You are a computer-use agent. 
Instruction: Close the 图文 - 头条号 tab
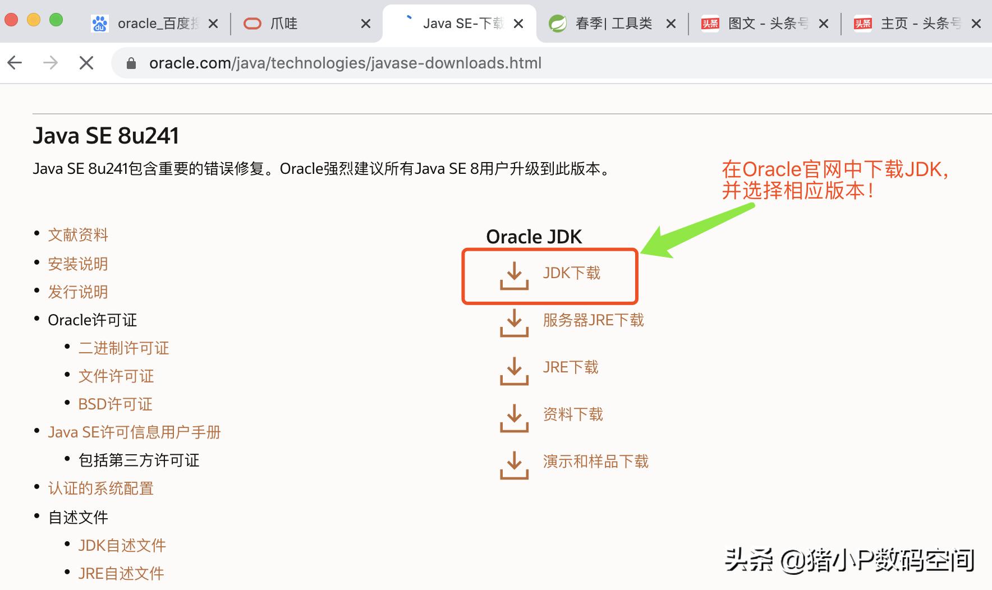point(823,23)
